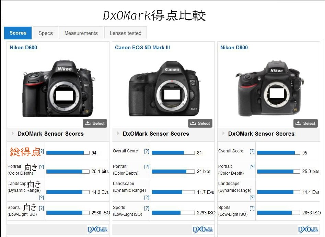Click the value '2293 ISO'
325x237 pixels.
[x=206, y=213]
